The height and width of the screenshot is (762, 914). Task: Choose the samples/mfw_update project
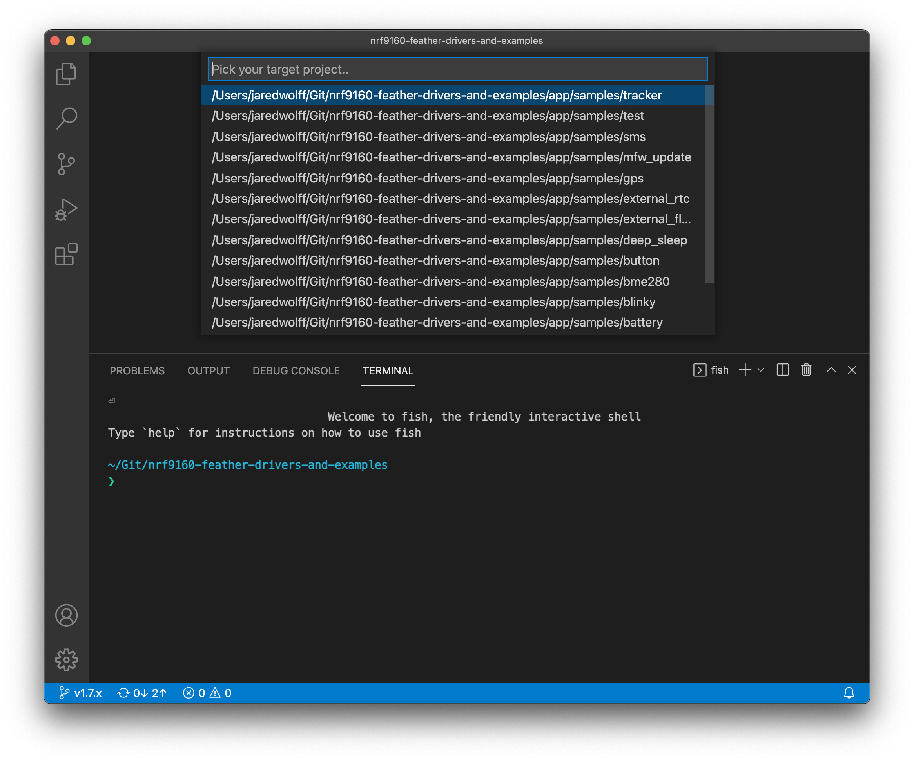(x=453, y=157)
